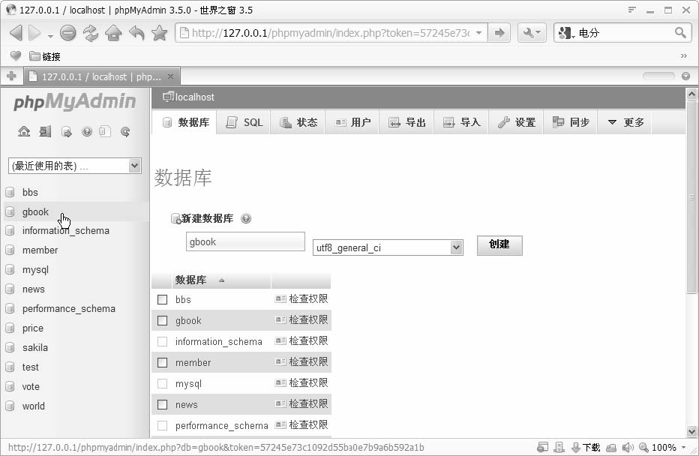Click the sound speaker icon in status bar

pos(628,447)
